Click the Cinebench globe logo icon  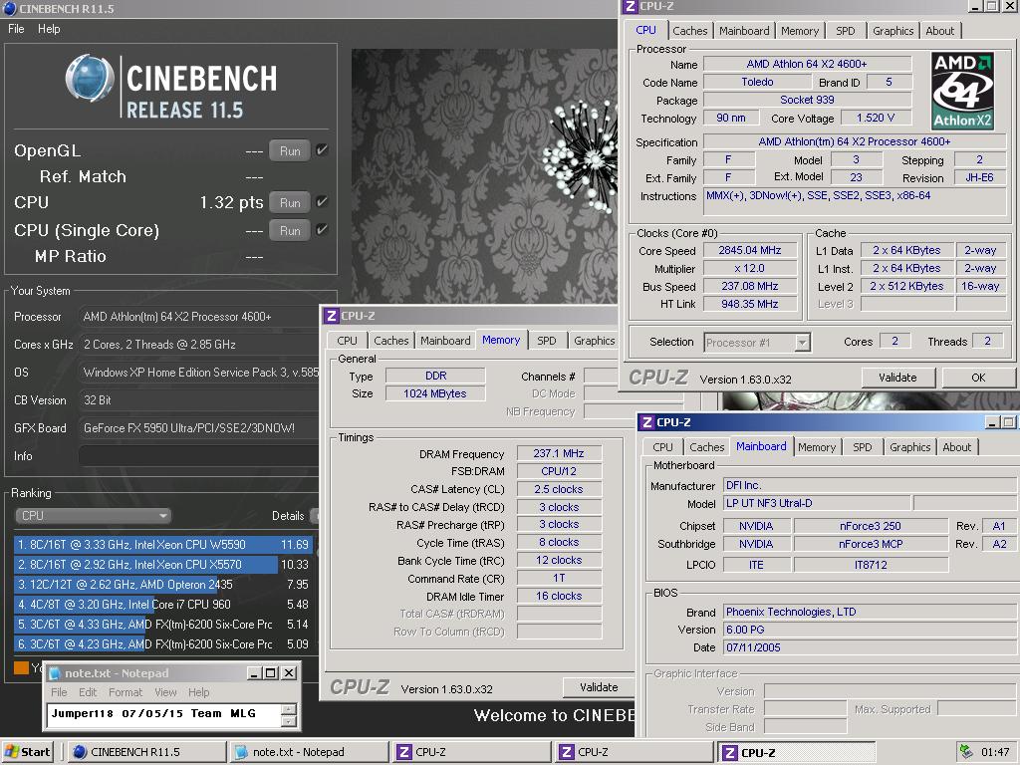coord(91,79)
